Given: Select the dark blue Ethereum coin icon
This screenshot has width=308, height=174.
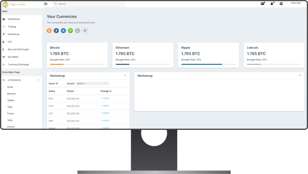Looking at the screenshot, I should [x=56, y=31].
